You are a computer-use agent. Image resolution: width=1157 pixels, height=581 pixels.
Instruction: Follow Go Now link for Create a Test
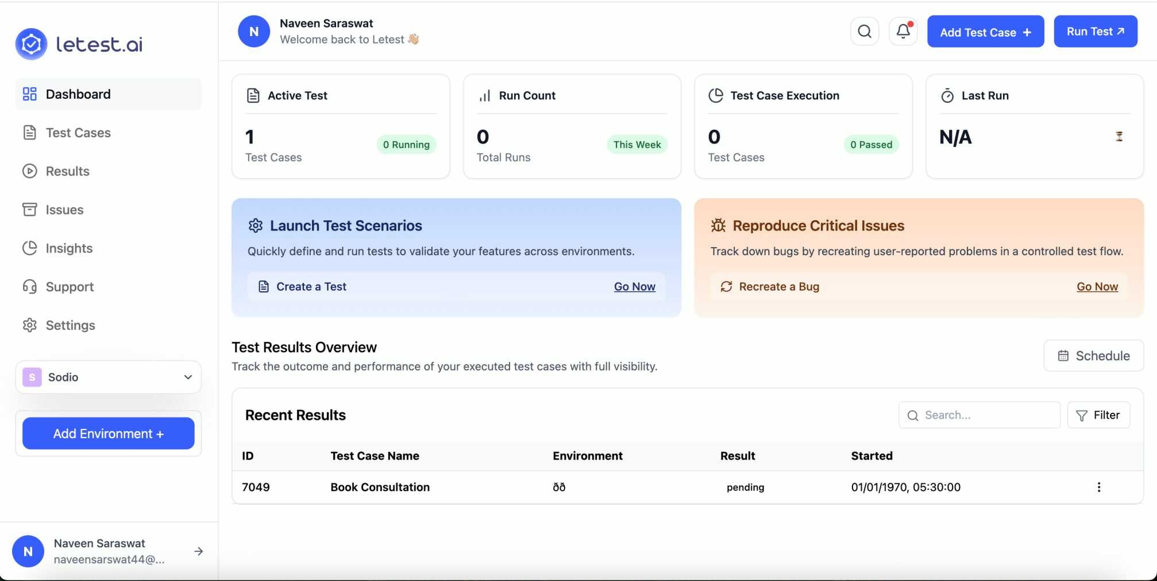634,287
